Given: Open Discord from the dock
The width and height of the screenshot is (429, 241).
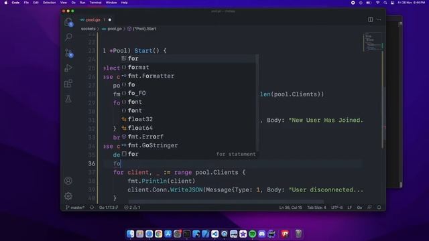Looking at the screenshot, I should [x=262, y=234].
